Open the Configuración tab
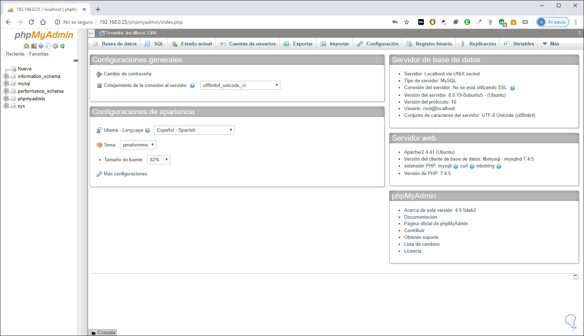 click(378, 44)
